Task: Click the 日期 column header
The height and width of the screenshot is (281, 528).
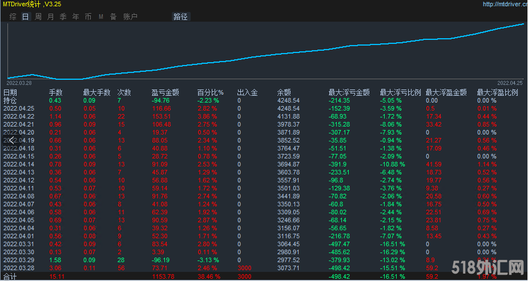Action: click(x=10, y=93)
